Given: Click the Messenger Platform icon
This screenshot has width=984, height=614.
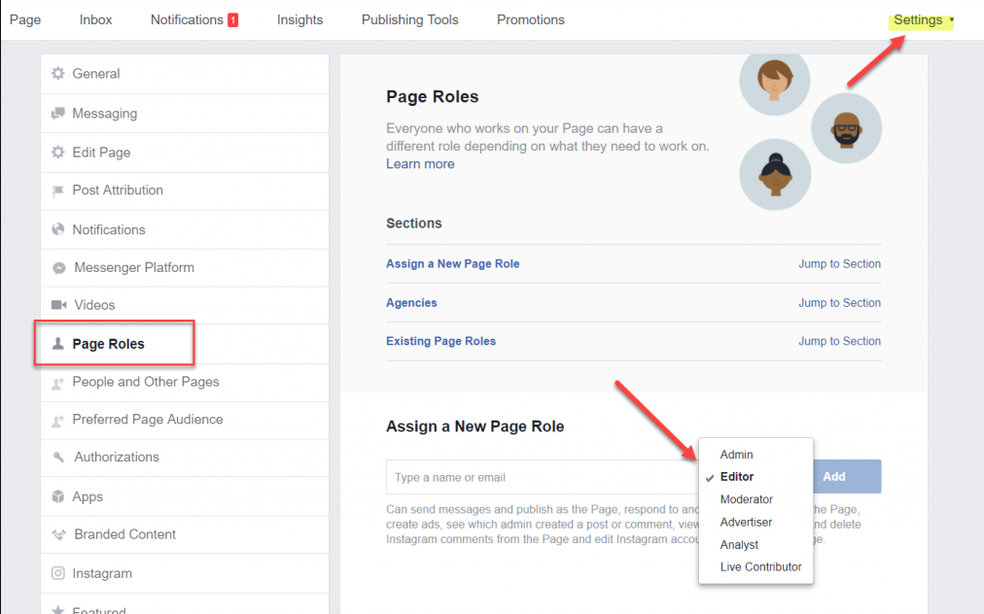Looking at the screenshot, I should pyautogui.click(x=59, y=268).
